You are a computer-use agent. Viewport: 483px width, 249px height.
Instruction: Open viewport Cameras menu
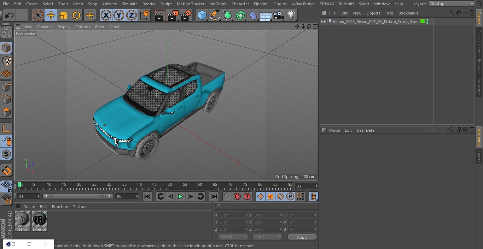(x=45, y=27)
